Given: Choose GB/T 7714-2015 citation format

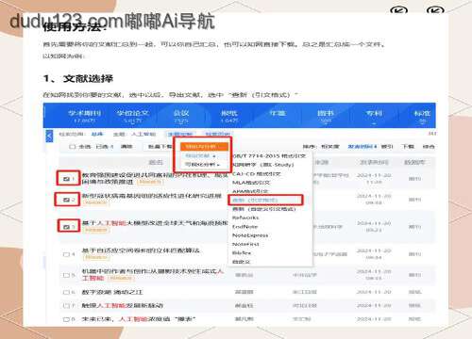Looking at the screenshot, I should (x=269, y=155).
